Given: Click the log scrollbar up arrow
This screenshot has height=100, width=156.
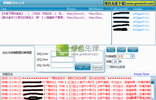Looking at the screenshot, I should pos(152,78).
